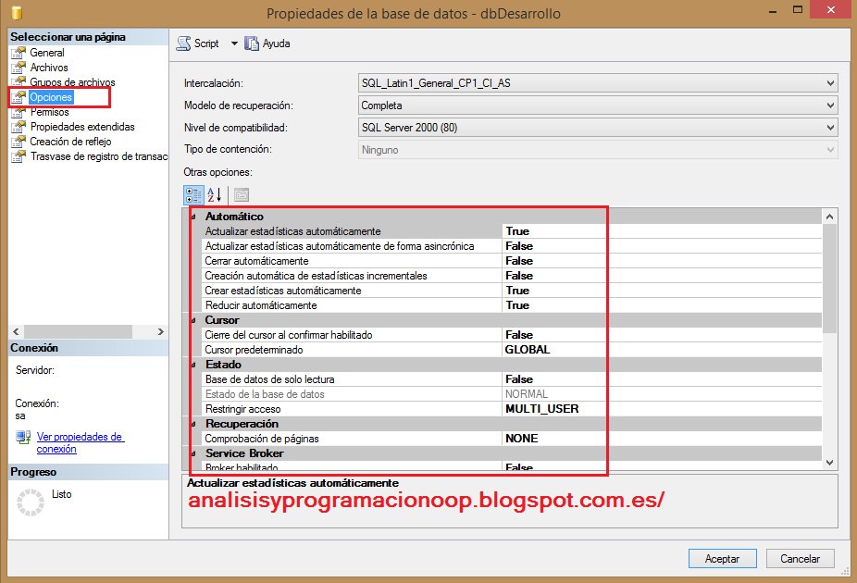
Task: Close the database properties window
Action: coord(831,10)
